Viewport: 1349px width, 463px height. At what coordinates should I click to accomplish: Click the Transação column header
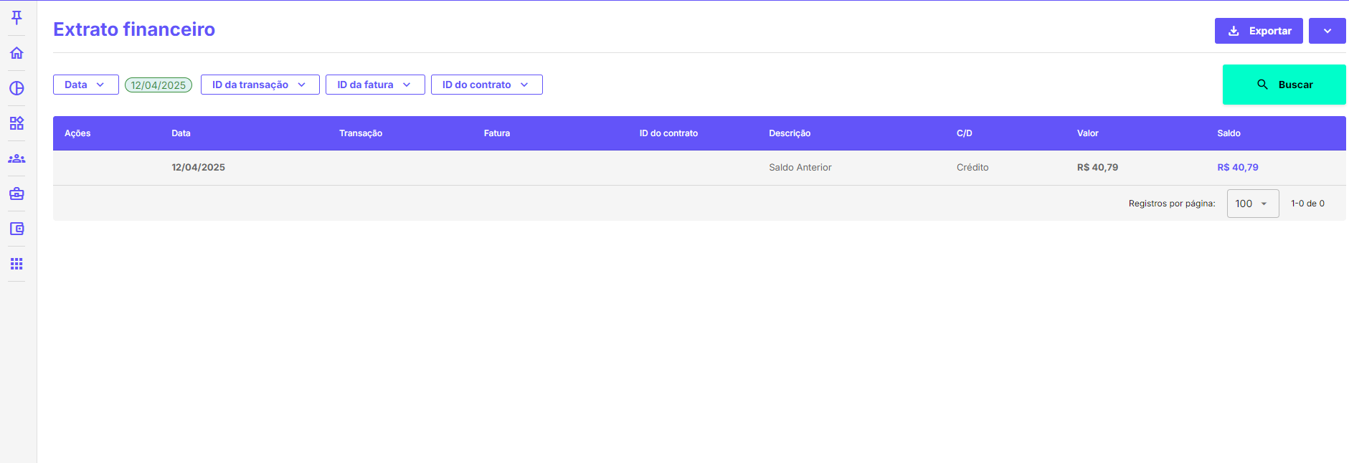coord(361,133)
